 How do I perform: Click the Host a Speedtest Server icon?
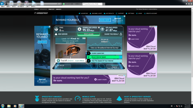pos(119,99)
